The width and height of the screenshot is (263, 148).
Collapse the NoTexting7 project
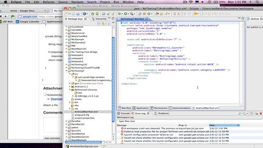pyautogui.click(x=67, y=71)
